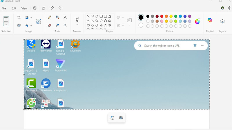This screenshot has width=232, height=130.
Task: Click the Save icon
Action: [35, 8]
